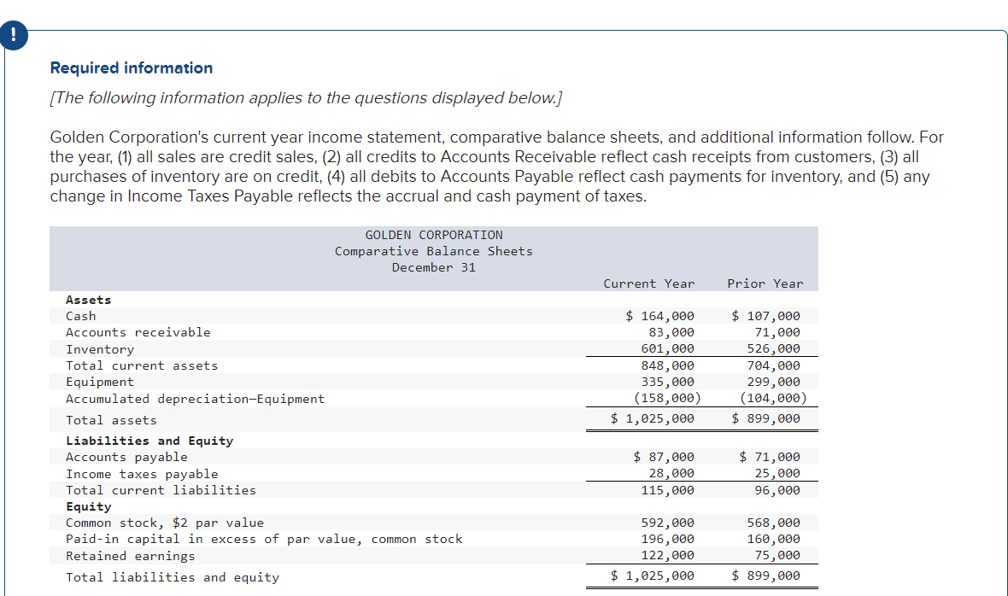Click the 'Equipment' row label
The image size is (1008, 596).
100,382
